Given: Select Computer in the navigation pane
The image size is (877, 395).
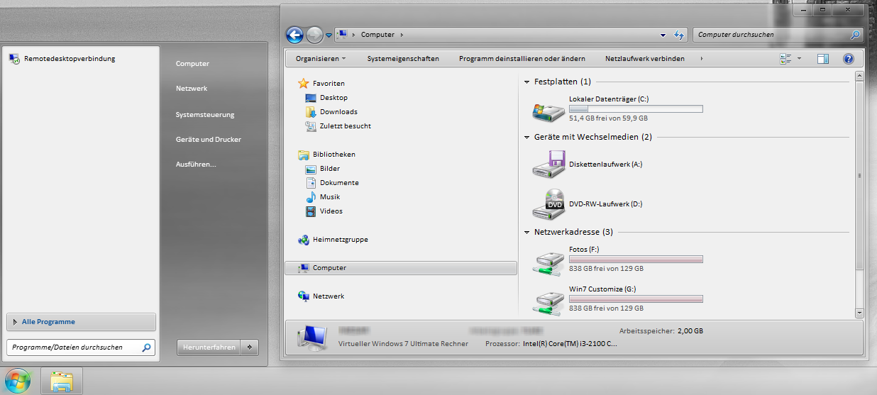Looking at the screenshot, I should [401, 268].
